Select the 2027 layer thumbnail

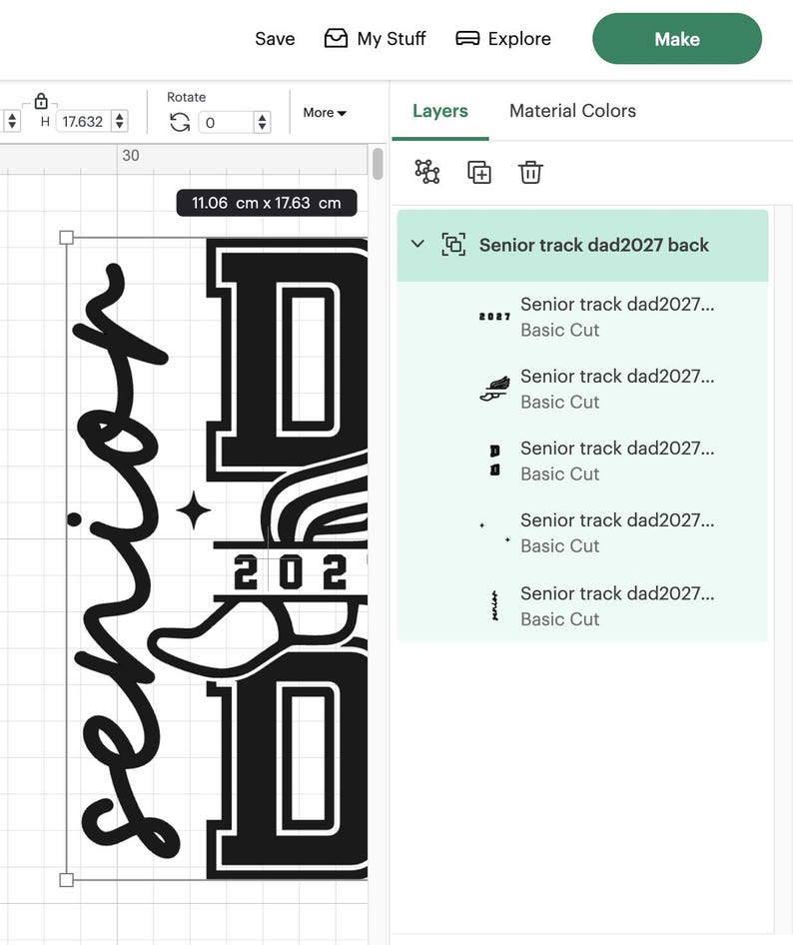click(494, 317)
